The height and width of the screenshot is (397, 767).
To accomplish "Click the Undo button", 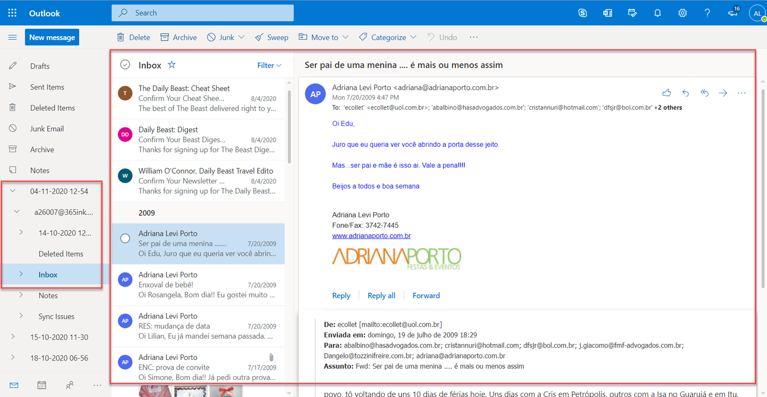I will 442,37.
